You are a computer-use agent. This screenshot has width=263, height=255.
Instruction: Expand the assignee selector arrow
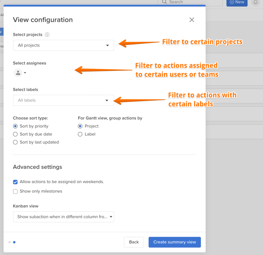(25, 73)
